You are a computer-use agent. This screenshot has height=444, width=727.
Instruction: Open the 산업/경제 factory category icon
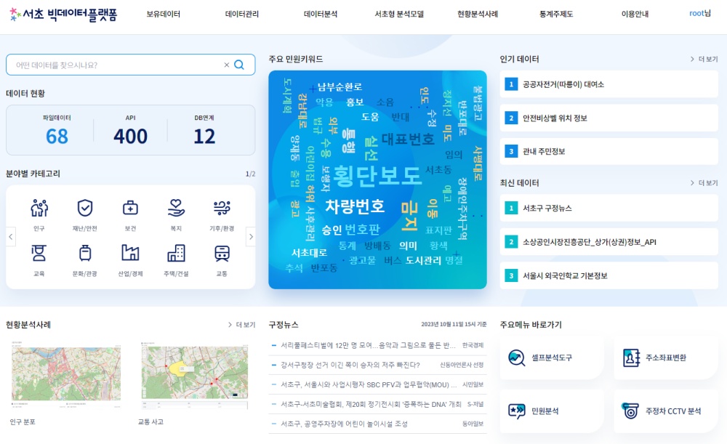(130, 253)
